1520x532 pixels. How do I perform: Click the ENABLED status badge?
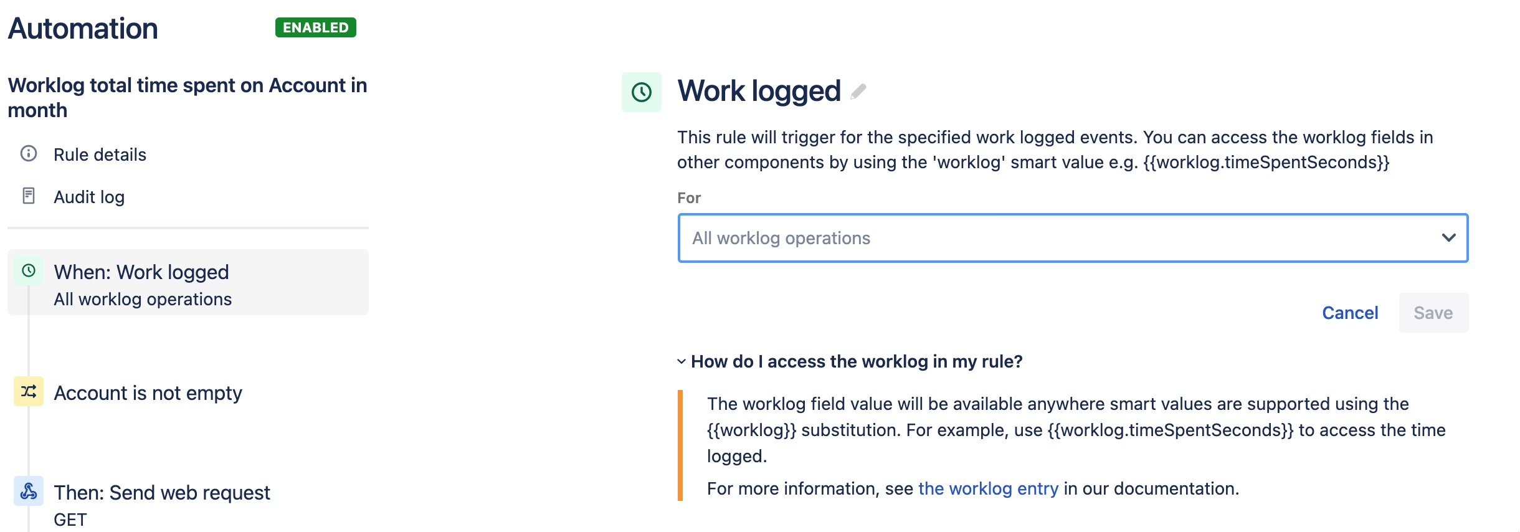pyautogui.click(x=316, y=28)
